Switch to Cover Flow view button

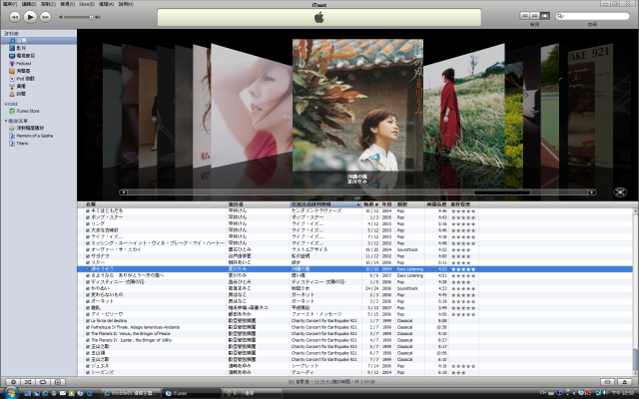(x=544, y=16)
